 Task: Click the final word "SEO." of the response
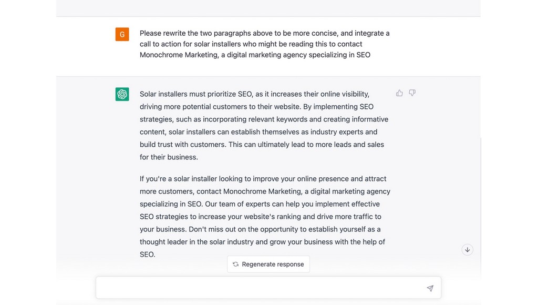click(x=148, y=255)
